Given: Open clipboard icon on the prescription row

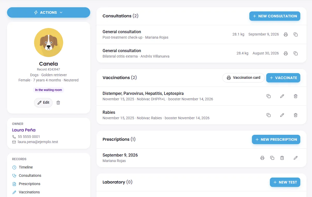Looking at the screenshot, I should 282,158.
